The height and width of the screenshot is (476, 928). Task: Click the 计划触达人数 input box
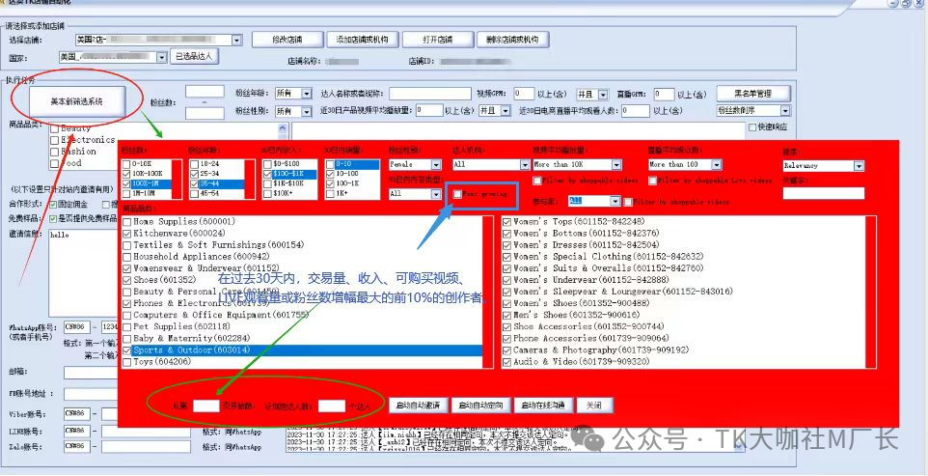pos(331,406)
